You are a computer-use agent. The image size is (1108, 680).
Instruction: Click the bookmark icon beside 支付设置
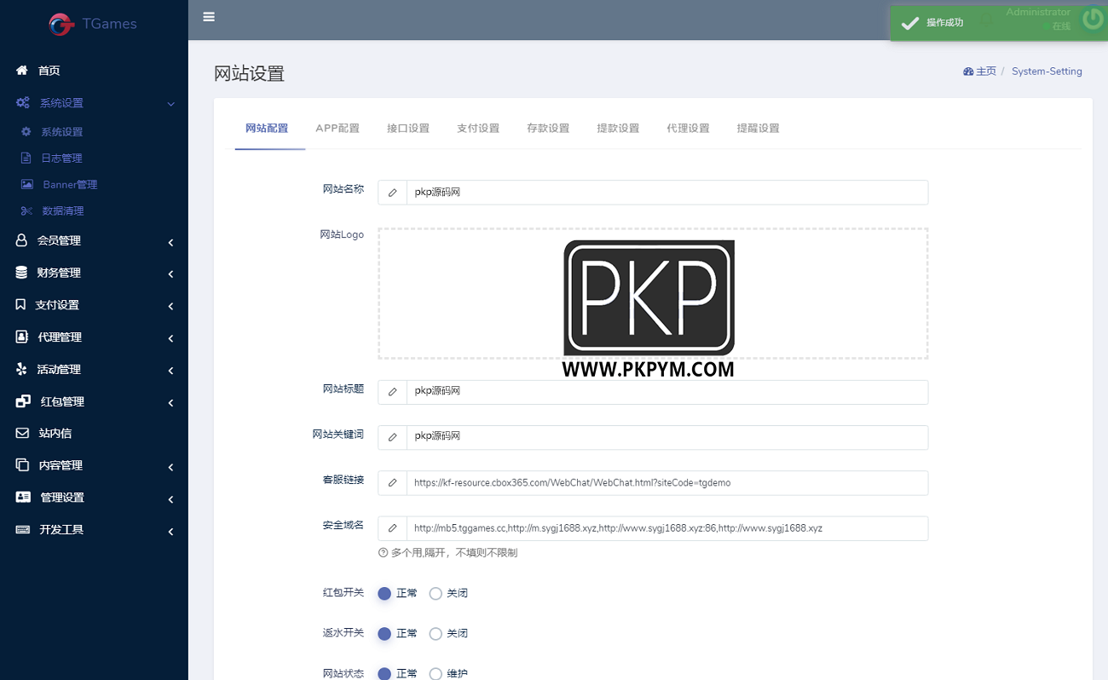pyautogui.click(x=20, y=304)
